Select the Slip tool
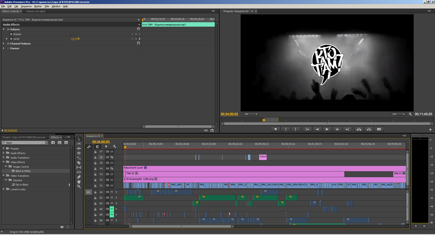This screenshot has height=235, width=435. coord(79,167)
